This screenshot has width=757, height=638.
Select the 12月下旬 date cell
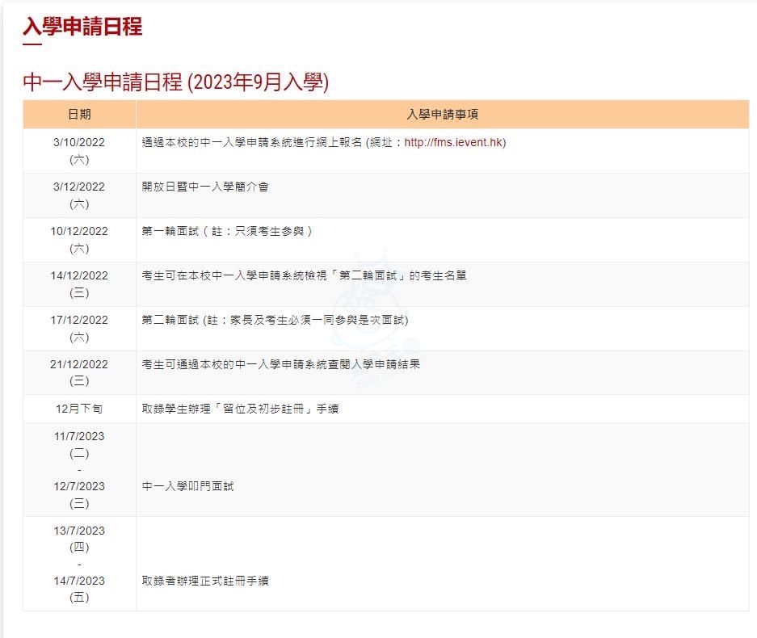point(79,409)
